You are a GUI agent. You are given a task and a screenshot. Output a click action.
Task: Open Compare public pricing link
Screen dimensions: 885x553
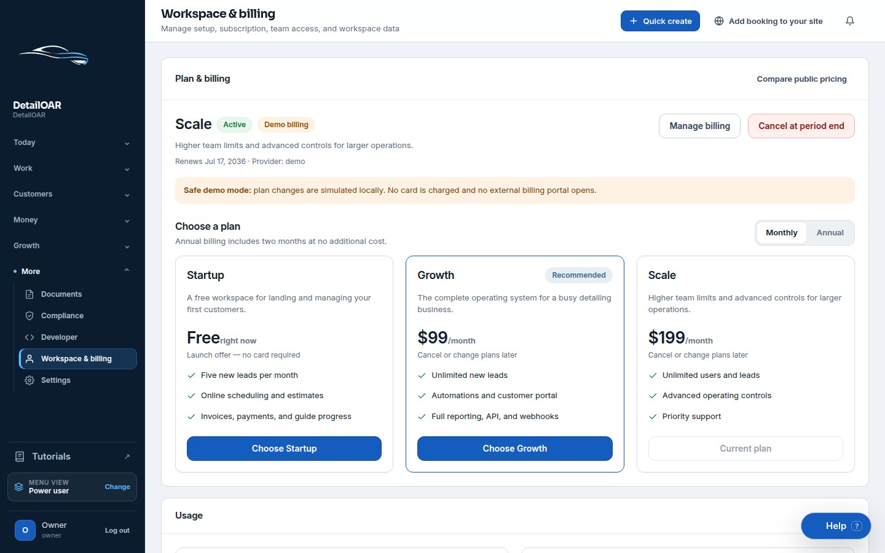pos(801,79)
